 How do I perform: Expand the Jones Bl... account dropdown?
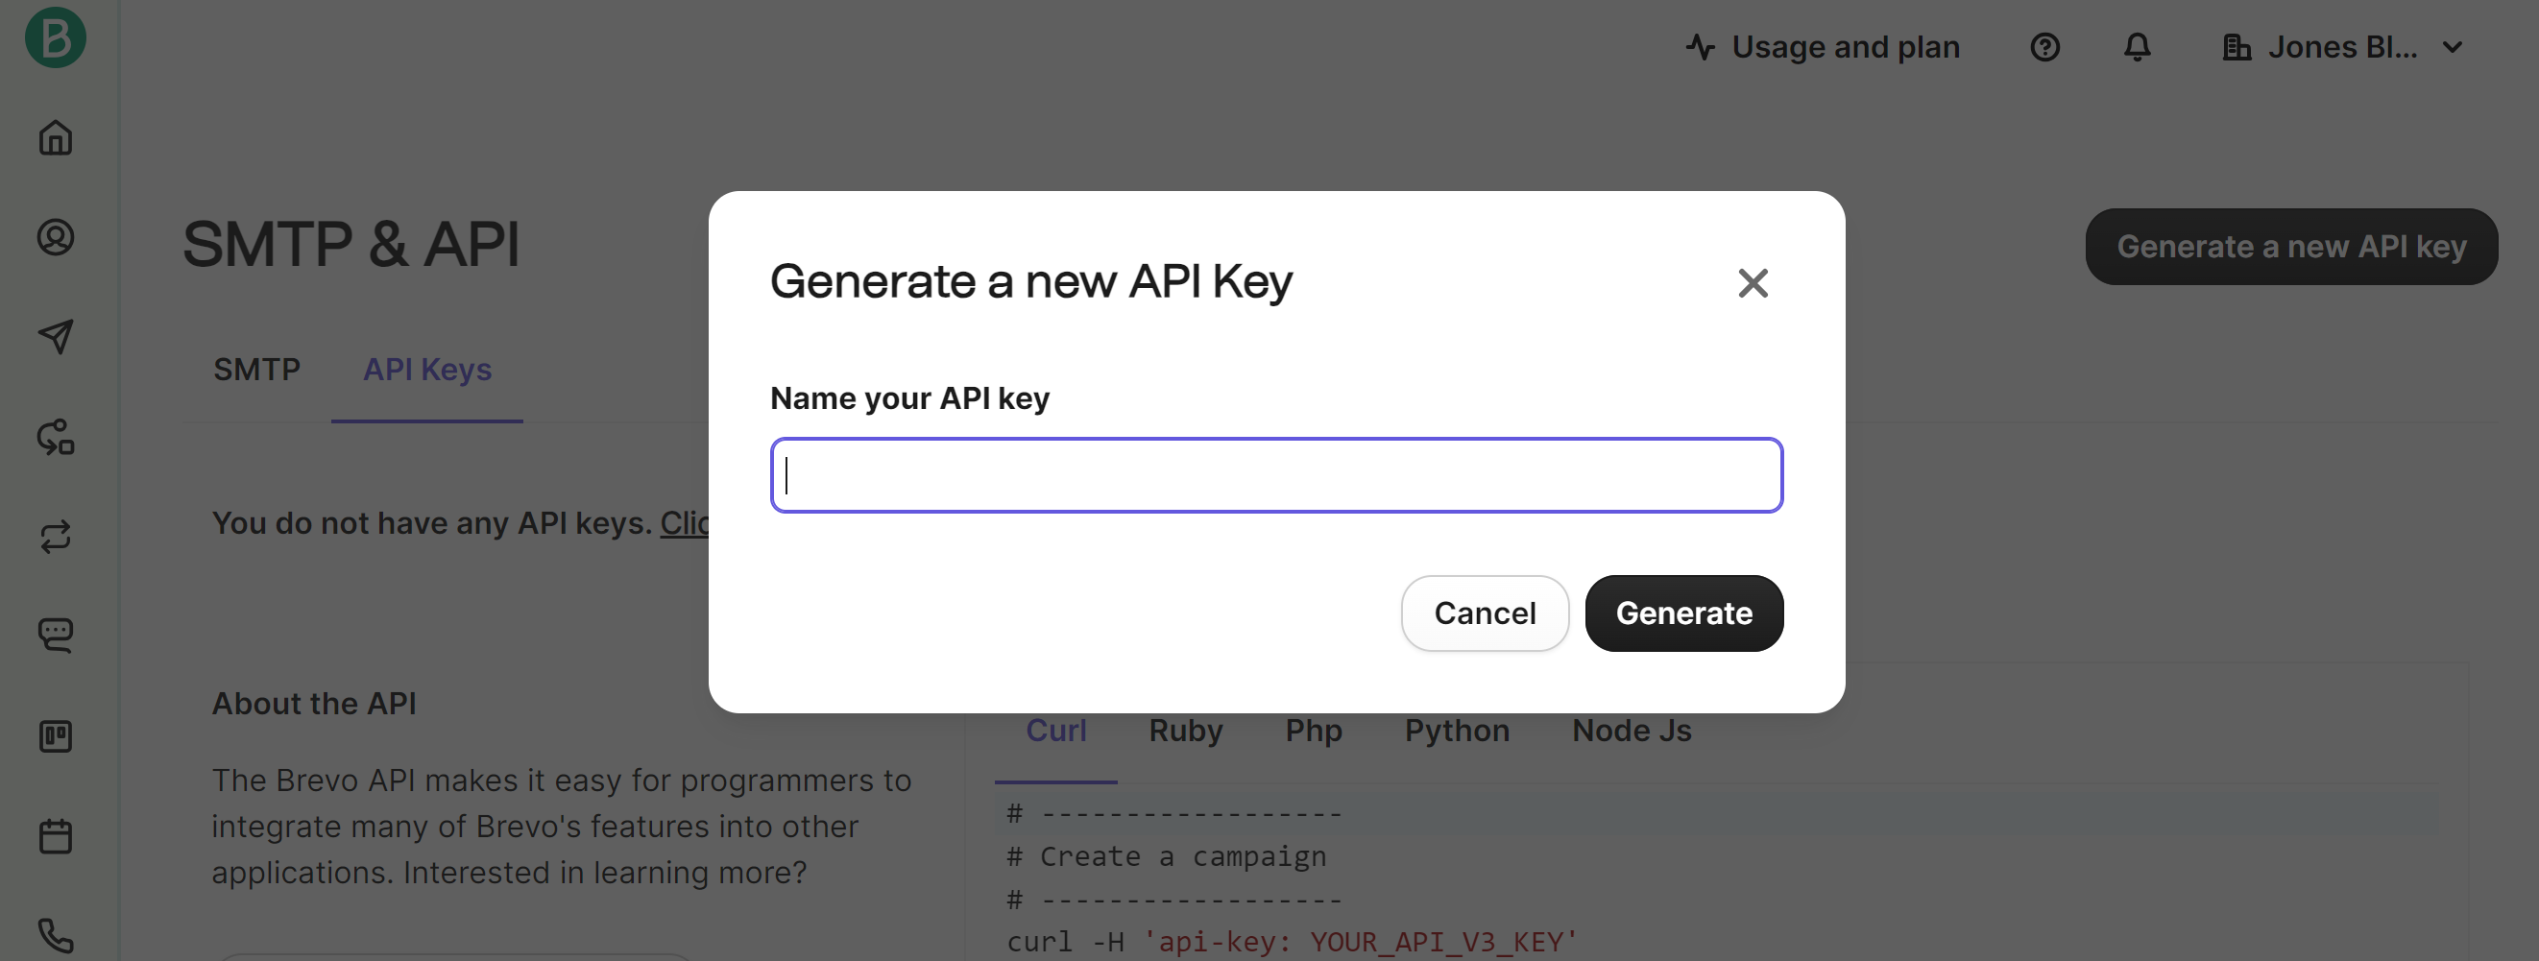2343,47
